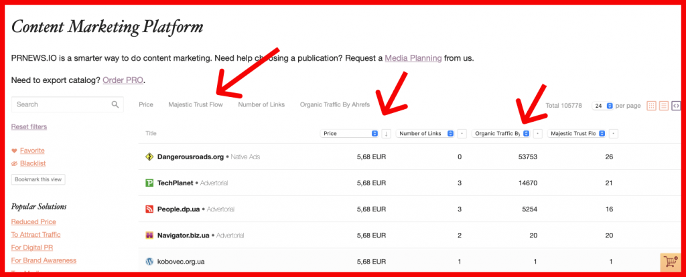
Task: Select the Majestic Trust Flow filter tab
Action: [196, 105]
